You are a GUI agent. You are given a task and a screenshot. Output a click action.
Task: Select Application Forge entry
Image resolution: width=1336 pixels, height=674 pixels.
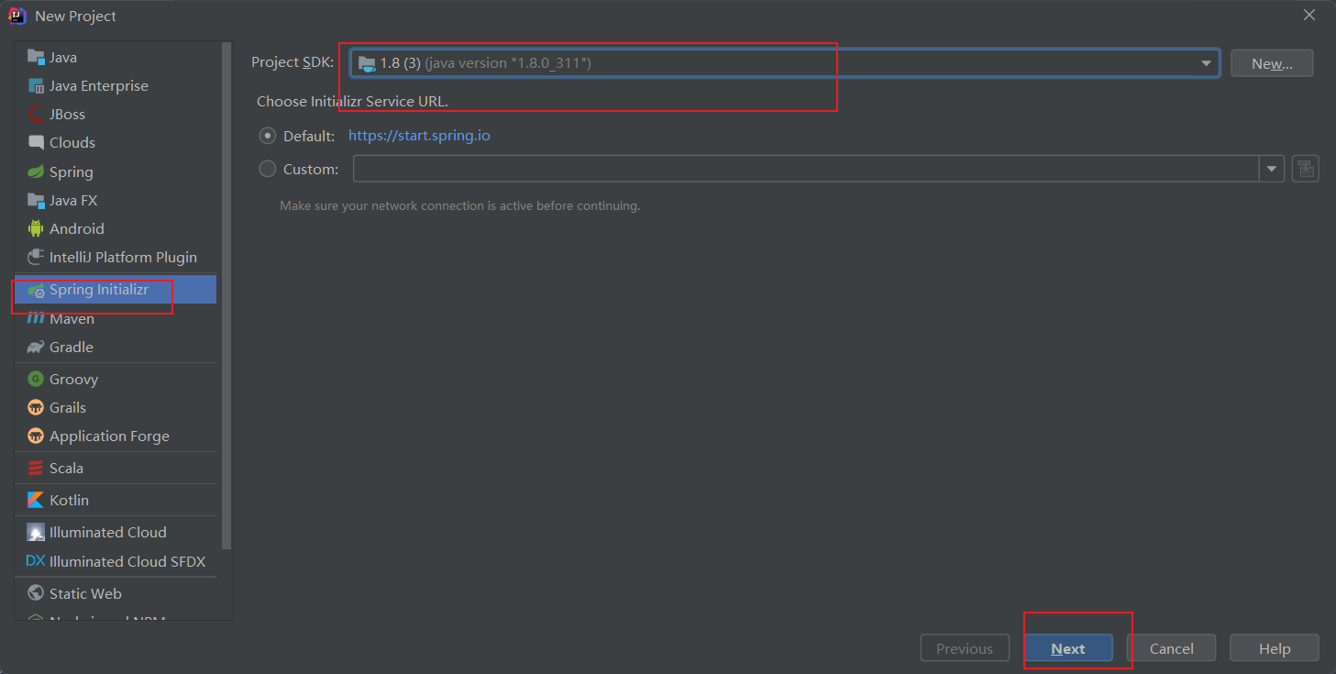(116, 436)
